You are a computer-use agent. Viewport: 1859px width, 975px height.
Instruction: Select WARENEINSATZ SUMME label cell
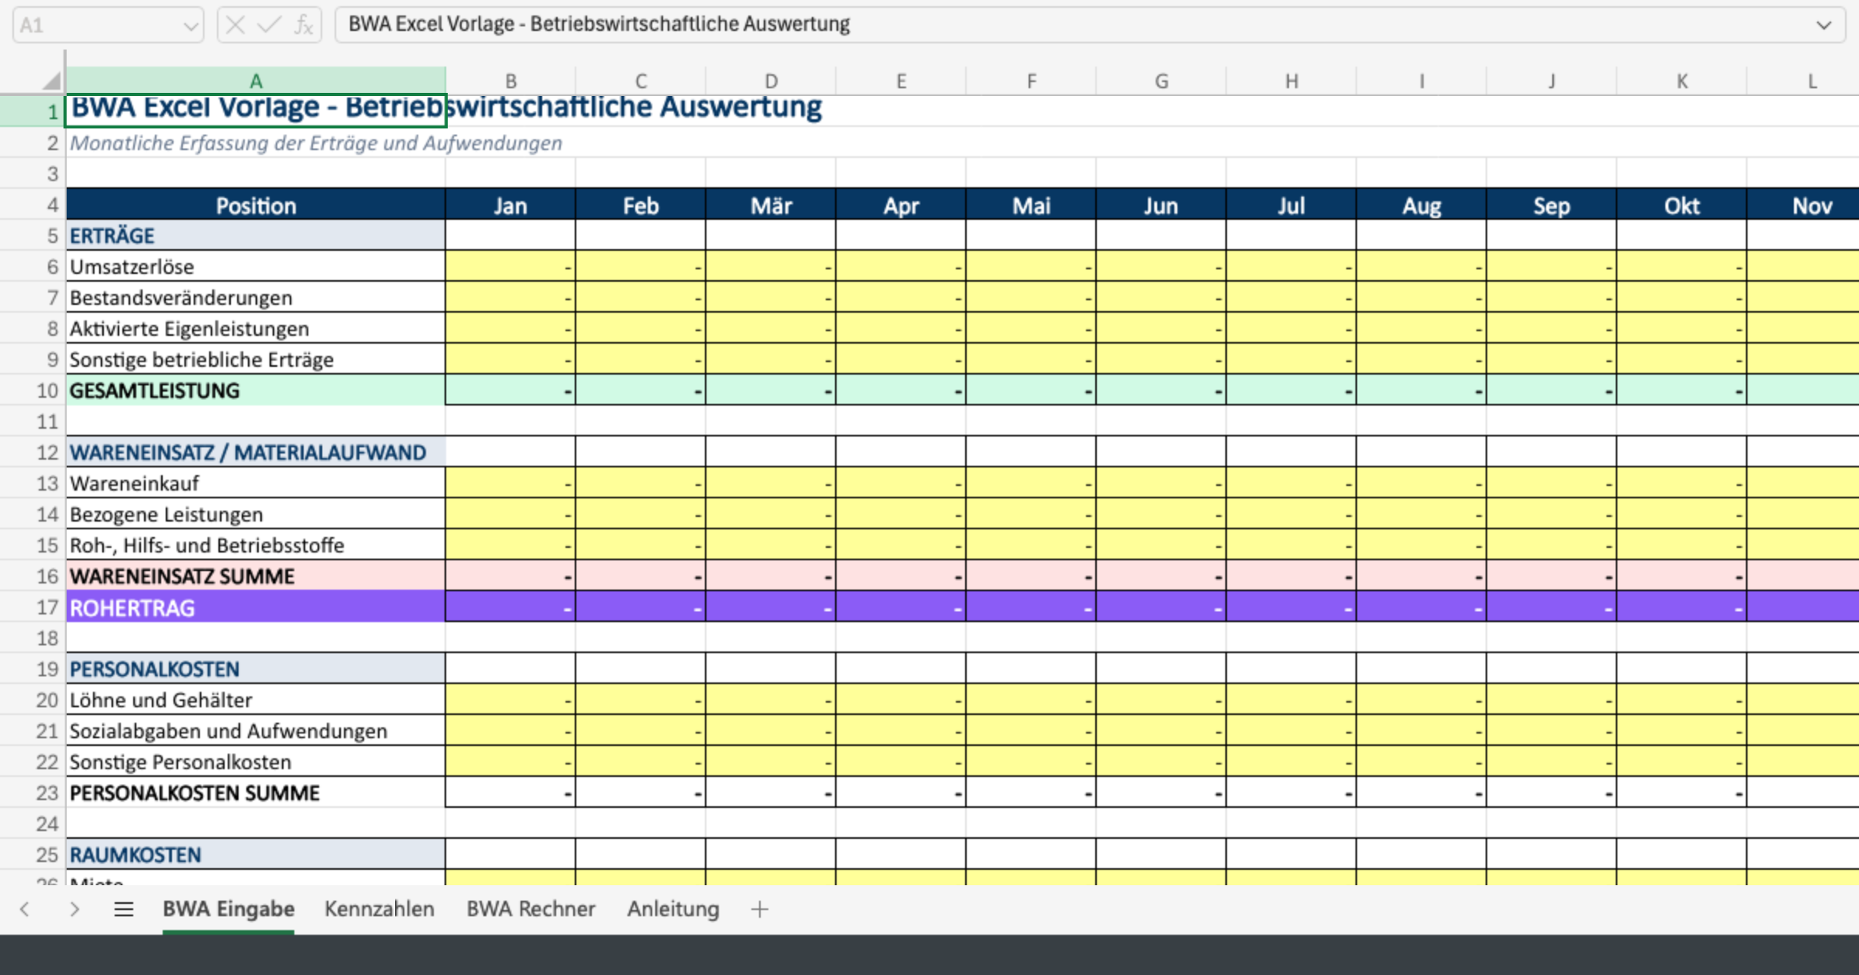click(x=256, y=576)
